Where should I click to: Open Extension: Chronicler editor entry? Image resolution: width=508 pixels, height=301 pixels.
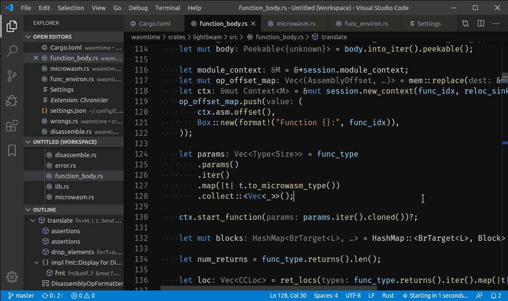(x=73, y=100)
